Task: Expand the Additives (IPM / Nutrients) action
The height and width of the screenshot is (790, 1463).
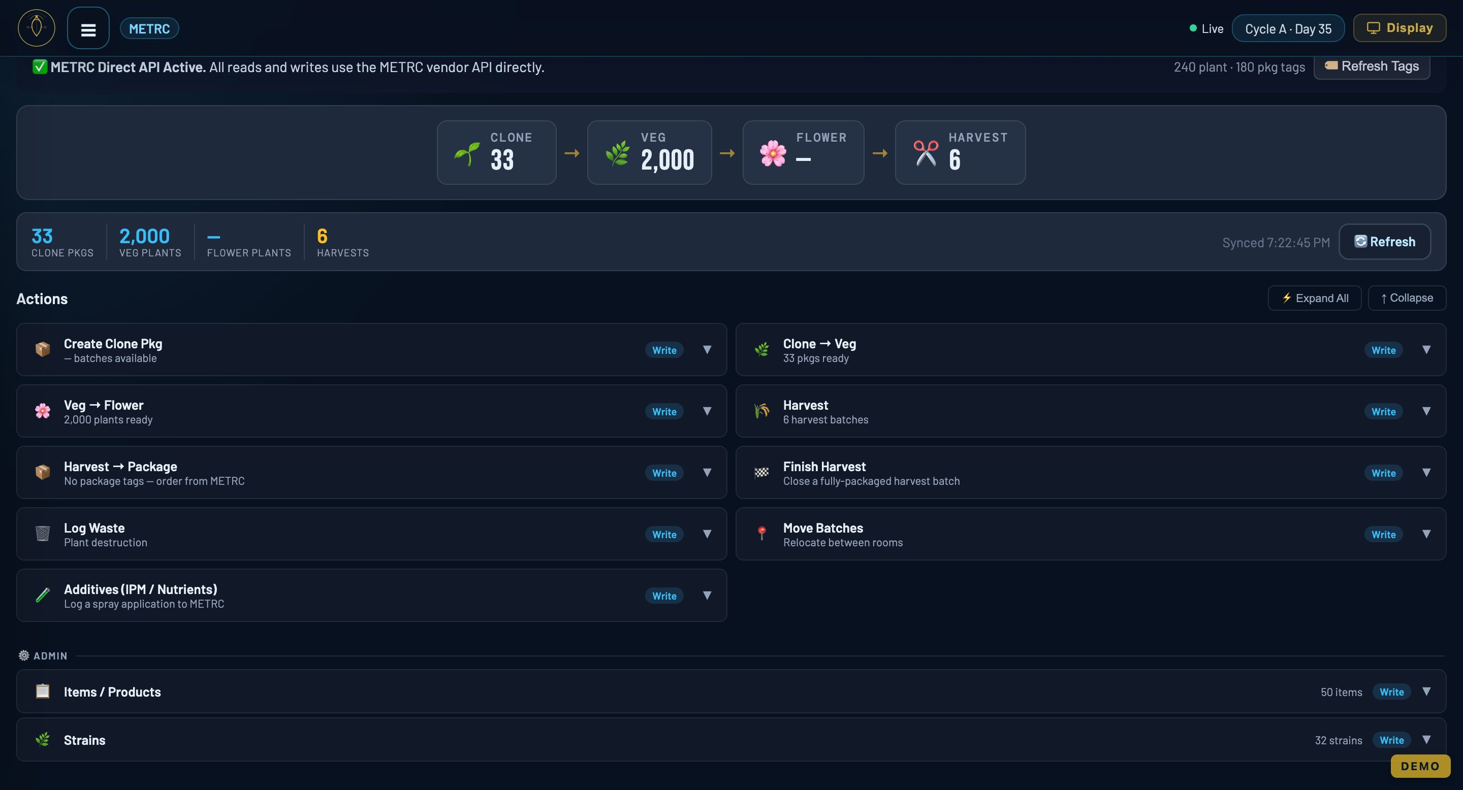Action: coord(707,595)
